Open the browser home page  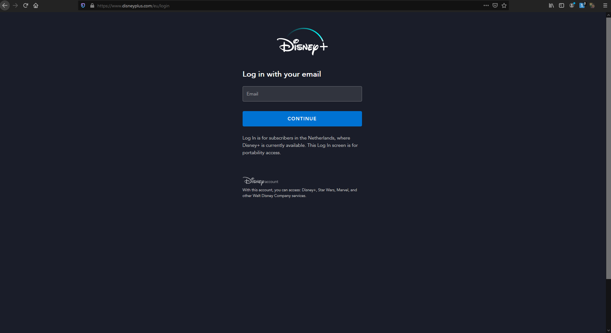click(x=36, y=5)
